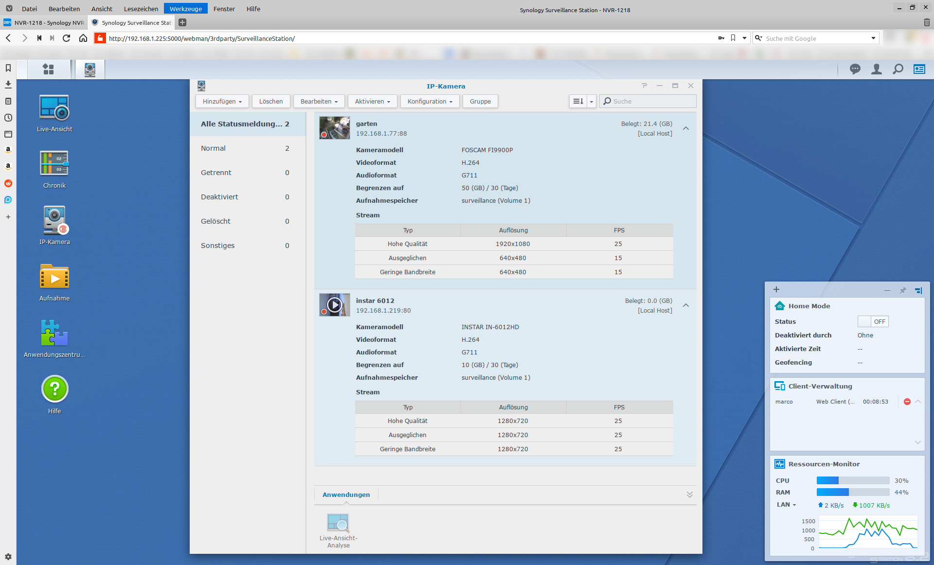This screenshot has width=934, height=565.
Task: Open browser sidebar history clock icon
Action: 8,118
